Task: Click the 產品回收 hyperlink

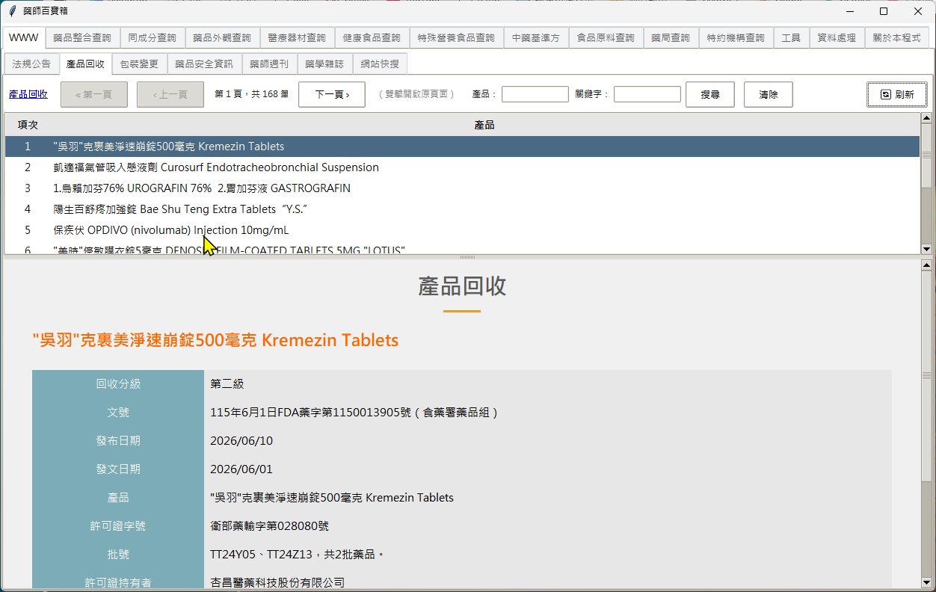Action: [28, 94]
